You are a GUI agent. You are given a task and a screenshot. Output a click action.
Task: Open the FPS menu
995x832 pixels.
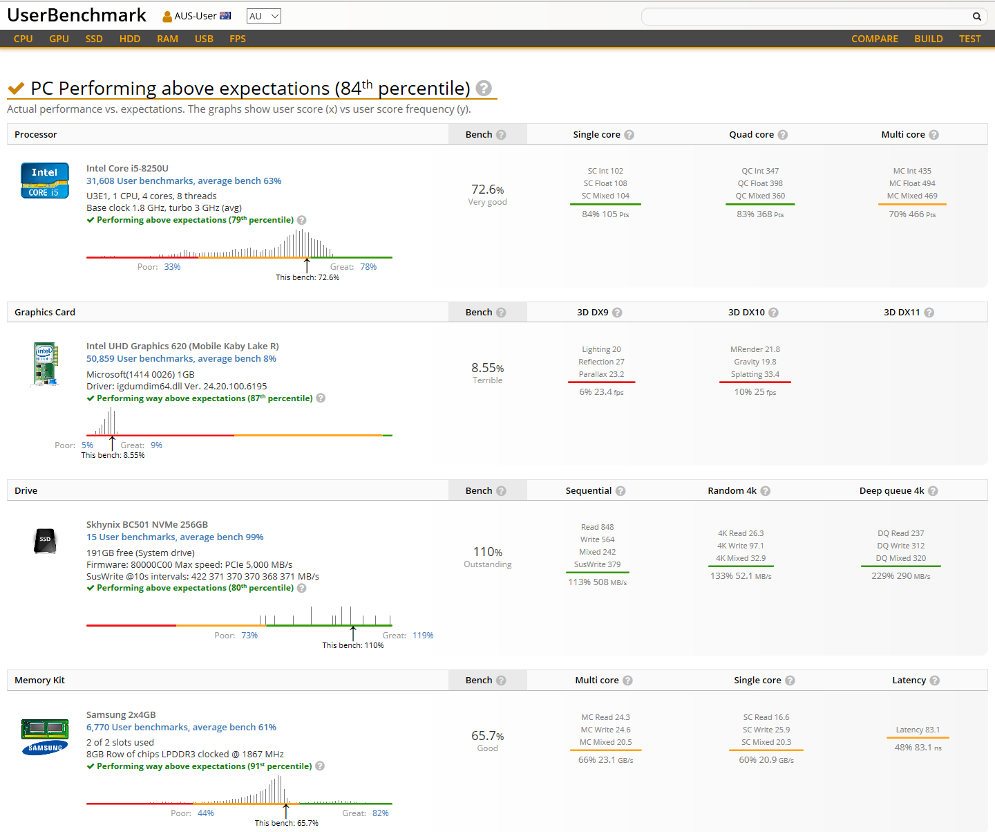pos(238,39)
